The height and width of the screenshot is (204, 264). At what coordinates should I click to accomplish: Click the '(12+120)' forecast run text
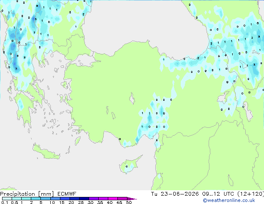(x=251, y=194)
